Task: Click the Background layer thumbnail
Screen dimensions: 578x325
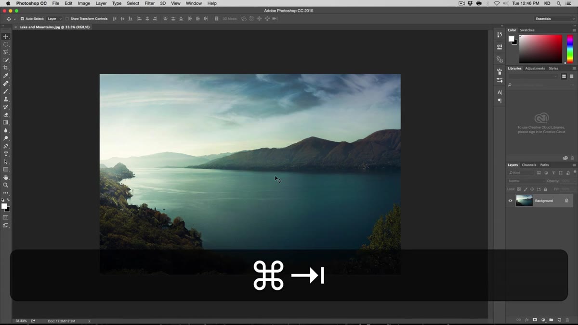Action: [x=524, y=200]
